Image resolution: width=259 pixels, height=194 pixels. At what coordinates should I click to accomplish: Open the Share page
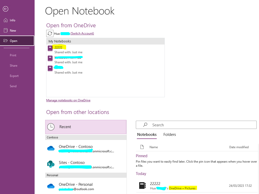13,66
